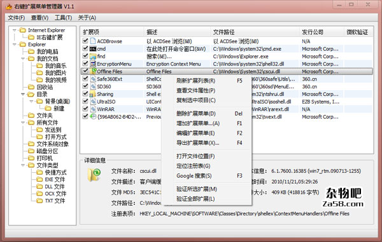Click the EncryptionMenu row icon
Screen dimensions: 382x242
coord(93,64)
